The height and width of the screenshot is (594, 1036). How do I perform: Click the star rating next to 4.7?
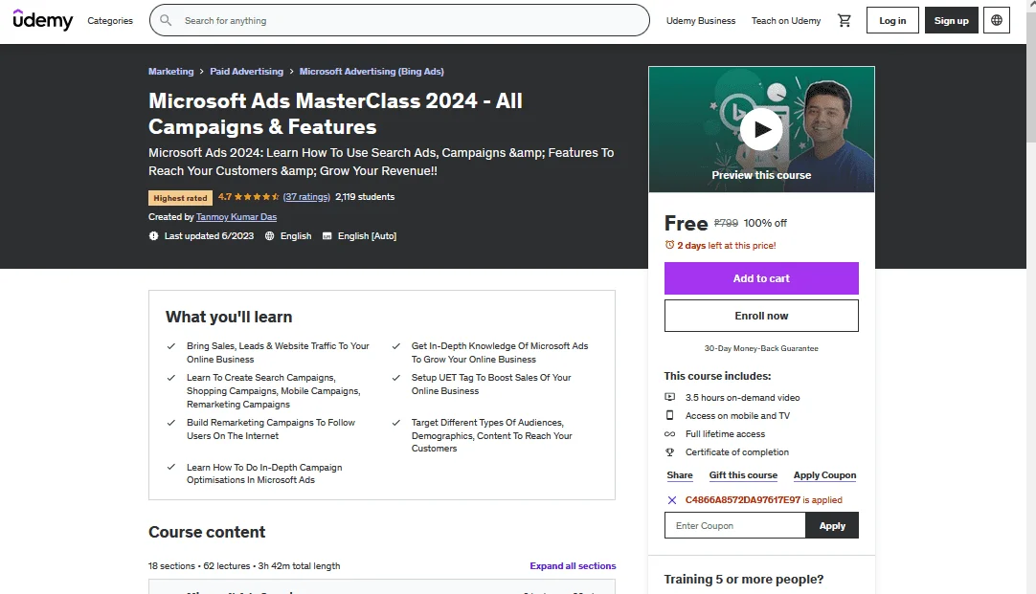pos(257,197)
